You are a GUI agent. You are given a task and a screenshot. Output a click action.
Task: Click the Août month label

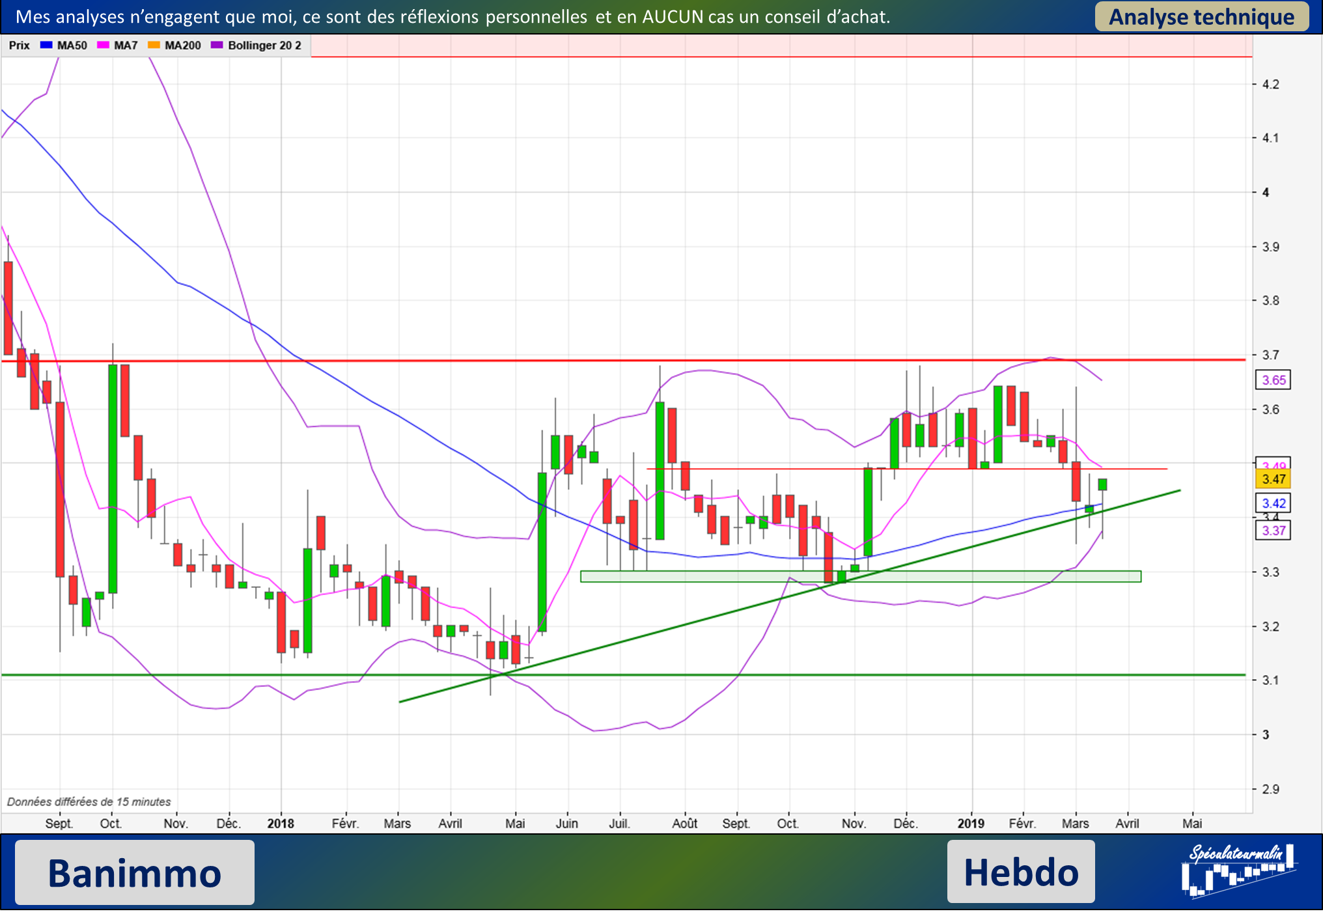[x=685, y=824]
